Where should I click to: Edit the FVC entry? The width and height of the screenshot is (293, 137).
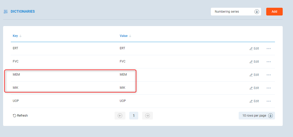tap(254, 62)
